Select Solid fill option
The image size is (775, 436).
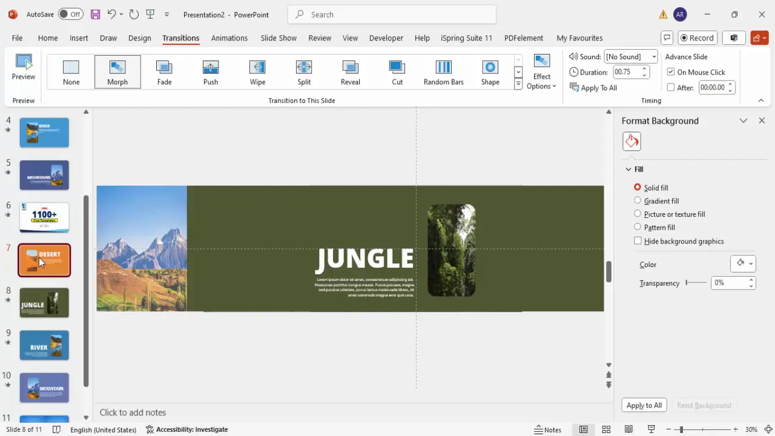[638, 187]
